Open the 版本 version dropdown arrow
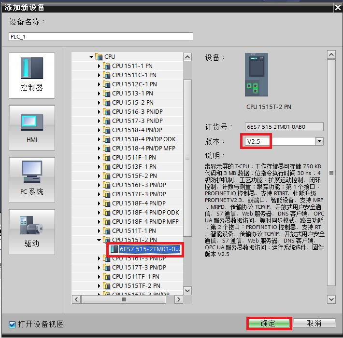 319,141
